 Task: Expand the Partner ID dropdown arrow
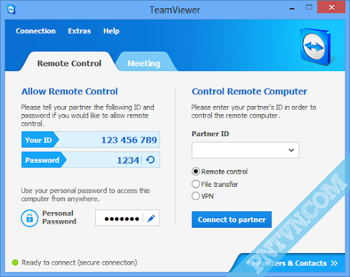click(291, 150)
